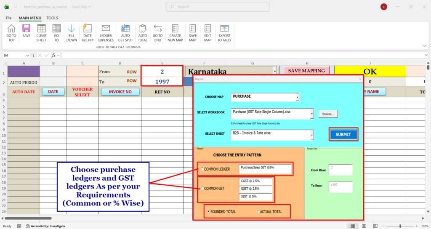Screen dimensions: 431x229
Task: Click the user account avatar icon
Action: [x=384, y=7]
